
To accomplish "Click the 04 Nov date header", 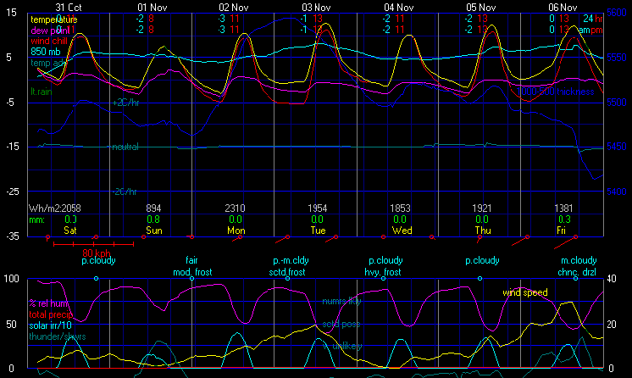I will [x=399, y=8].
